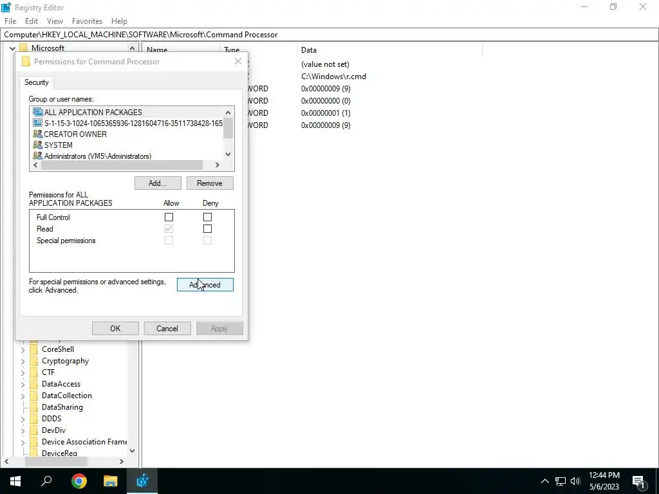The image size is (659, 494).
Task: Click the DevDiv folder icon
Action: point(33,430)
